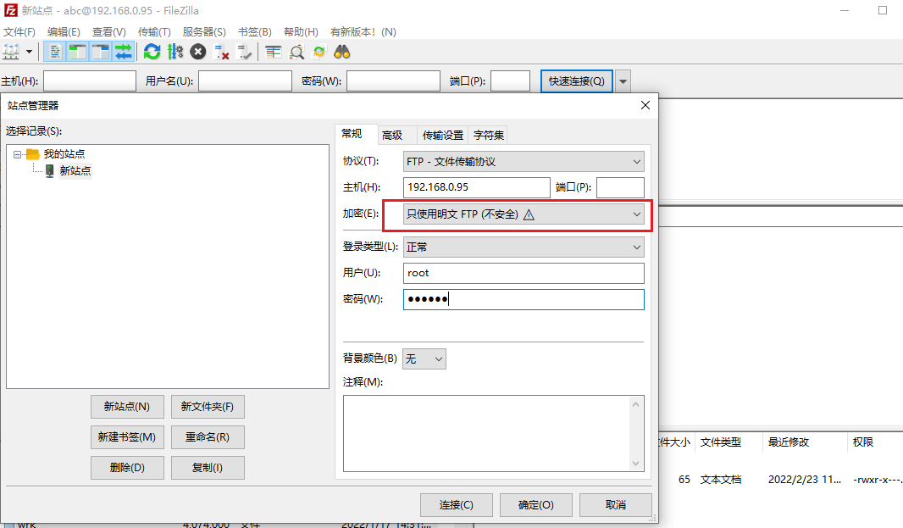Toggle transfer queue display icon
The width and height of the screenshot is (903, 528).
123,52
